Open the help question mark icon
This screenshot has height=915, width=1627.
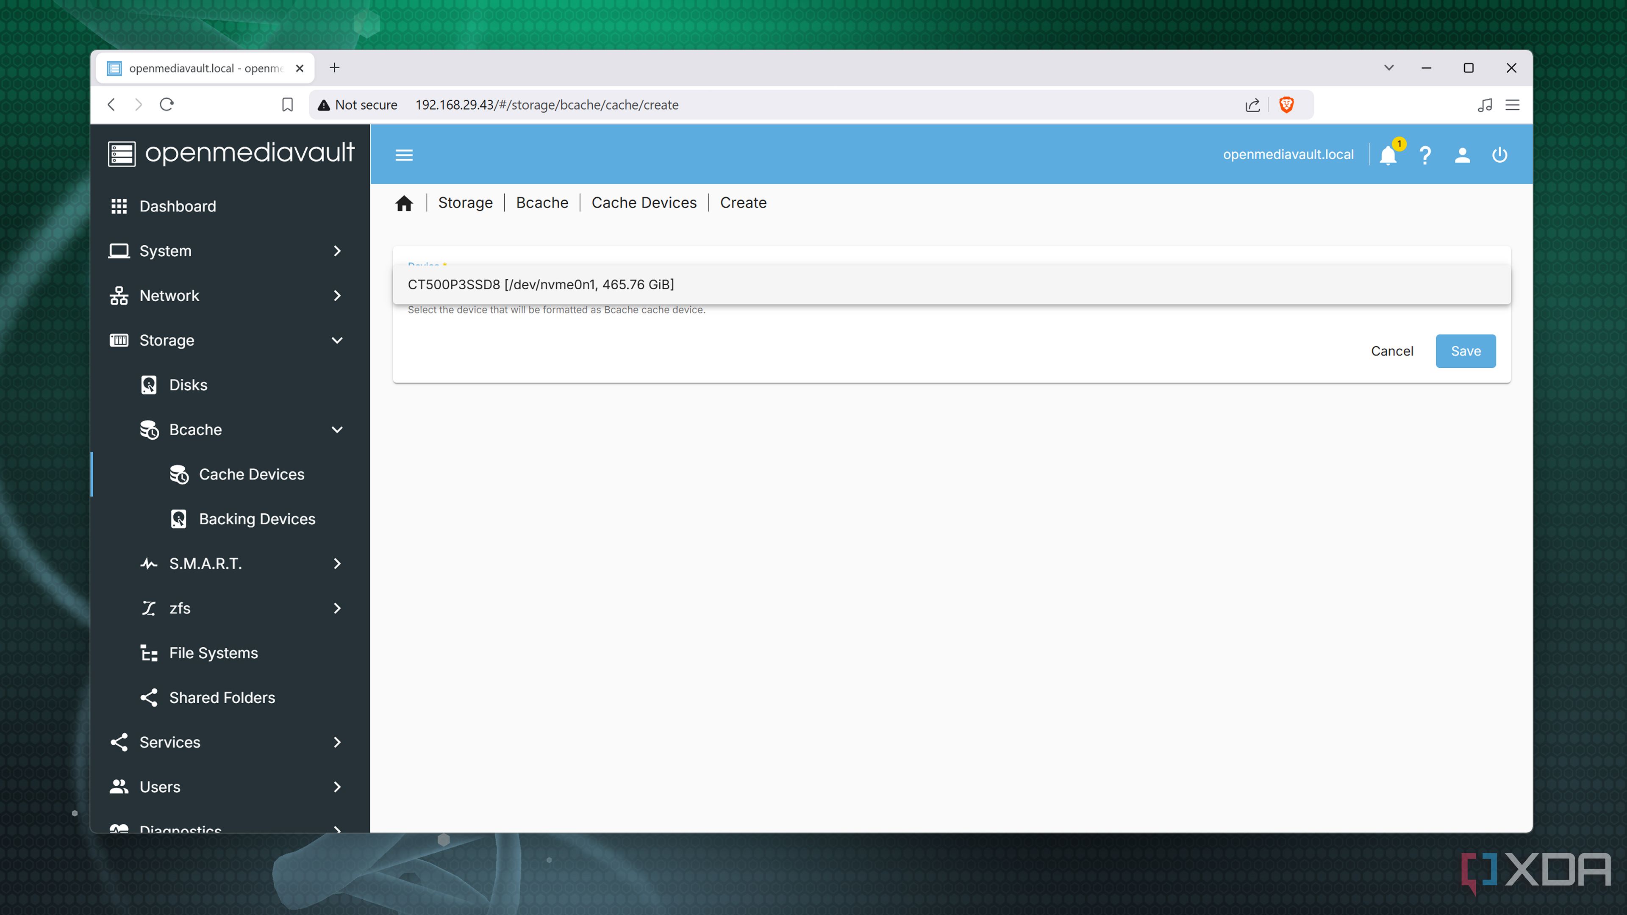click(x=1425, y=155)
